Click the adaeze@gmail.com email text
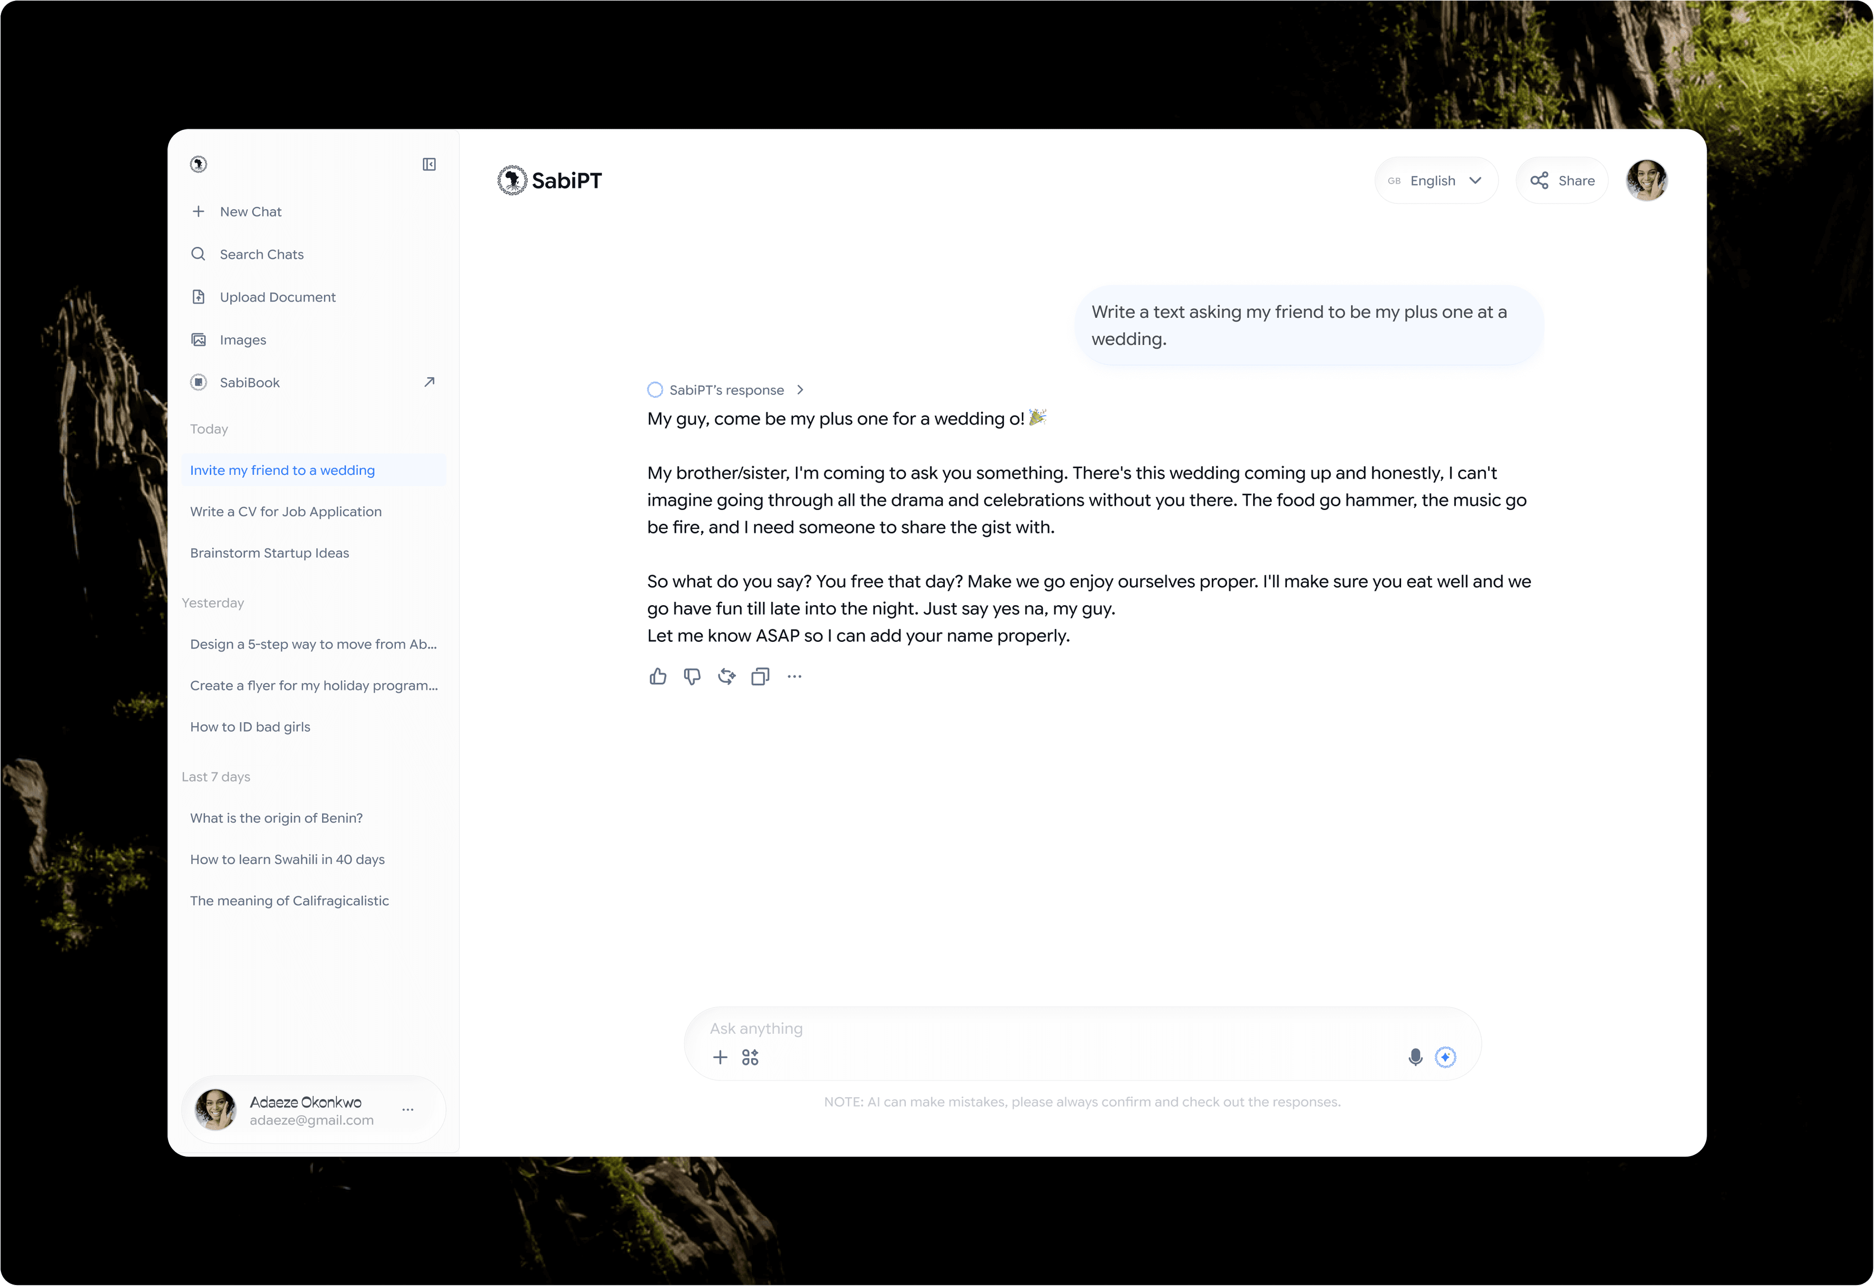 [311, 1121]
